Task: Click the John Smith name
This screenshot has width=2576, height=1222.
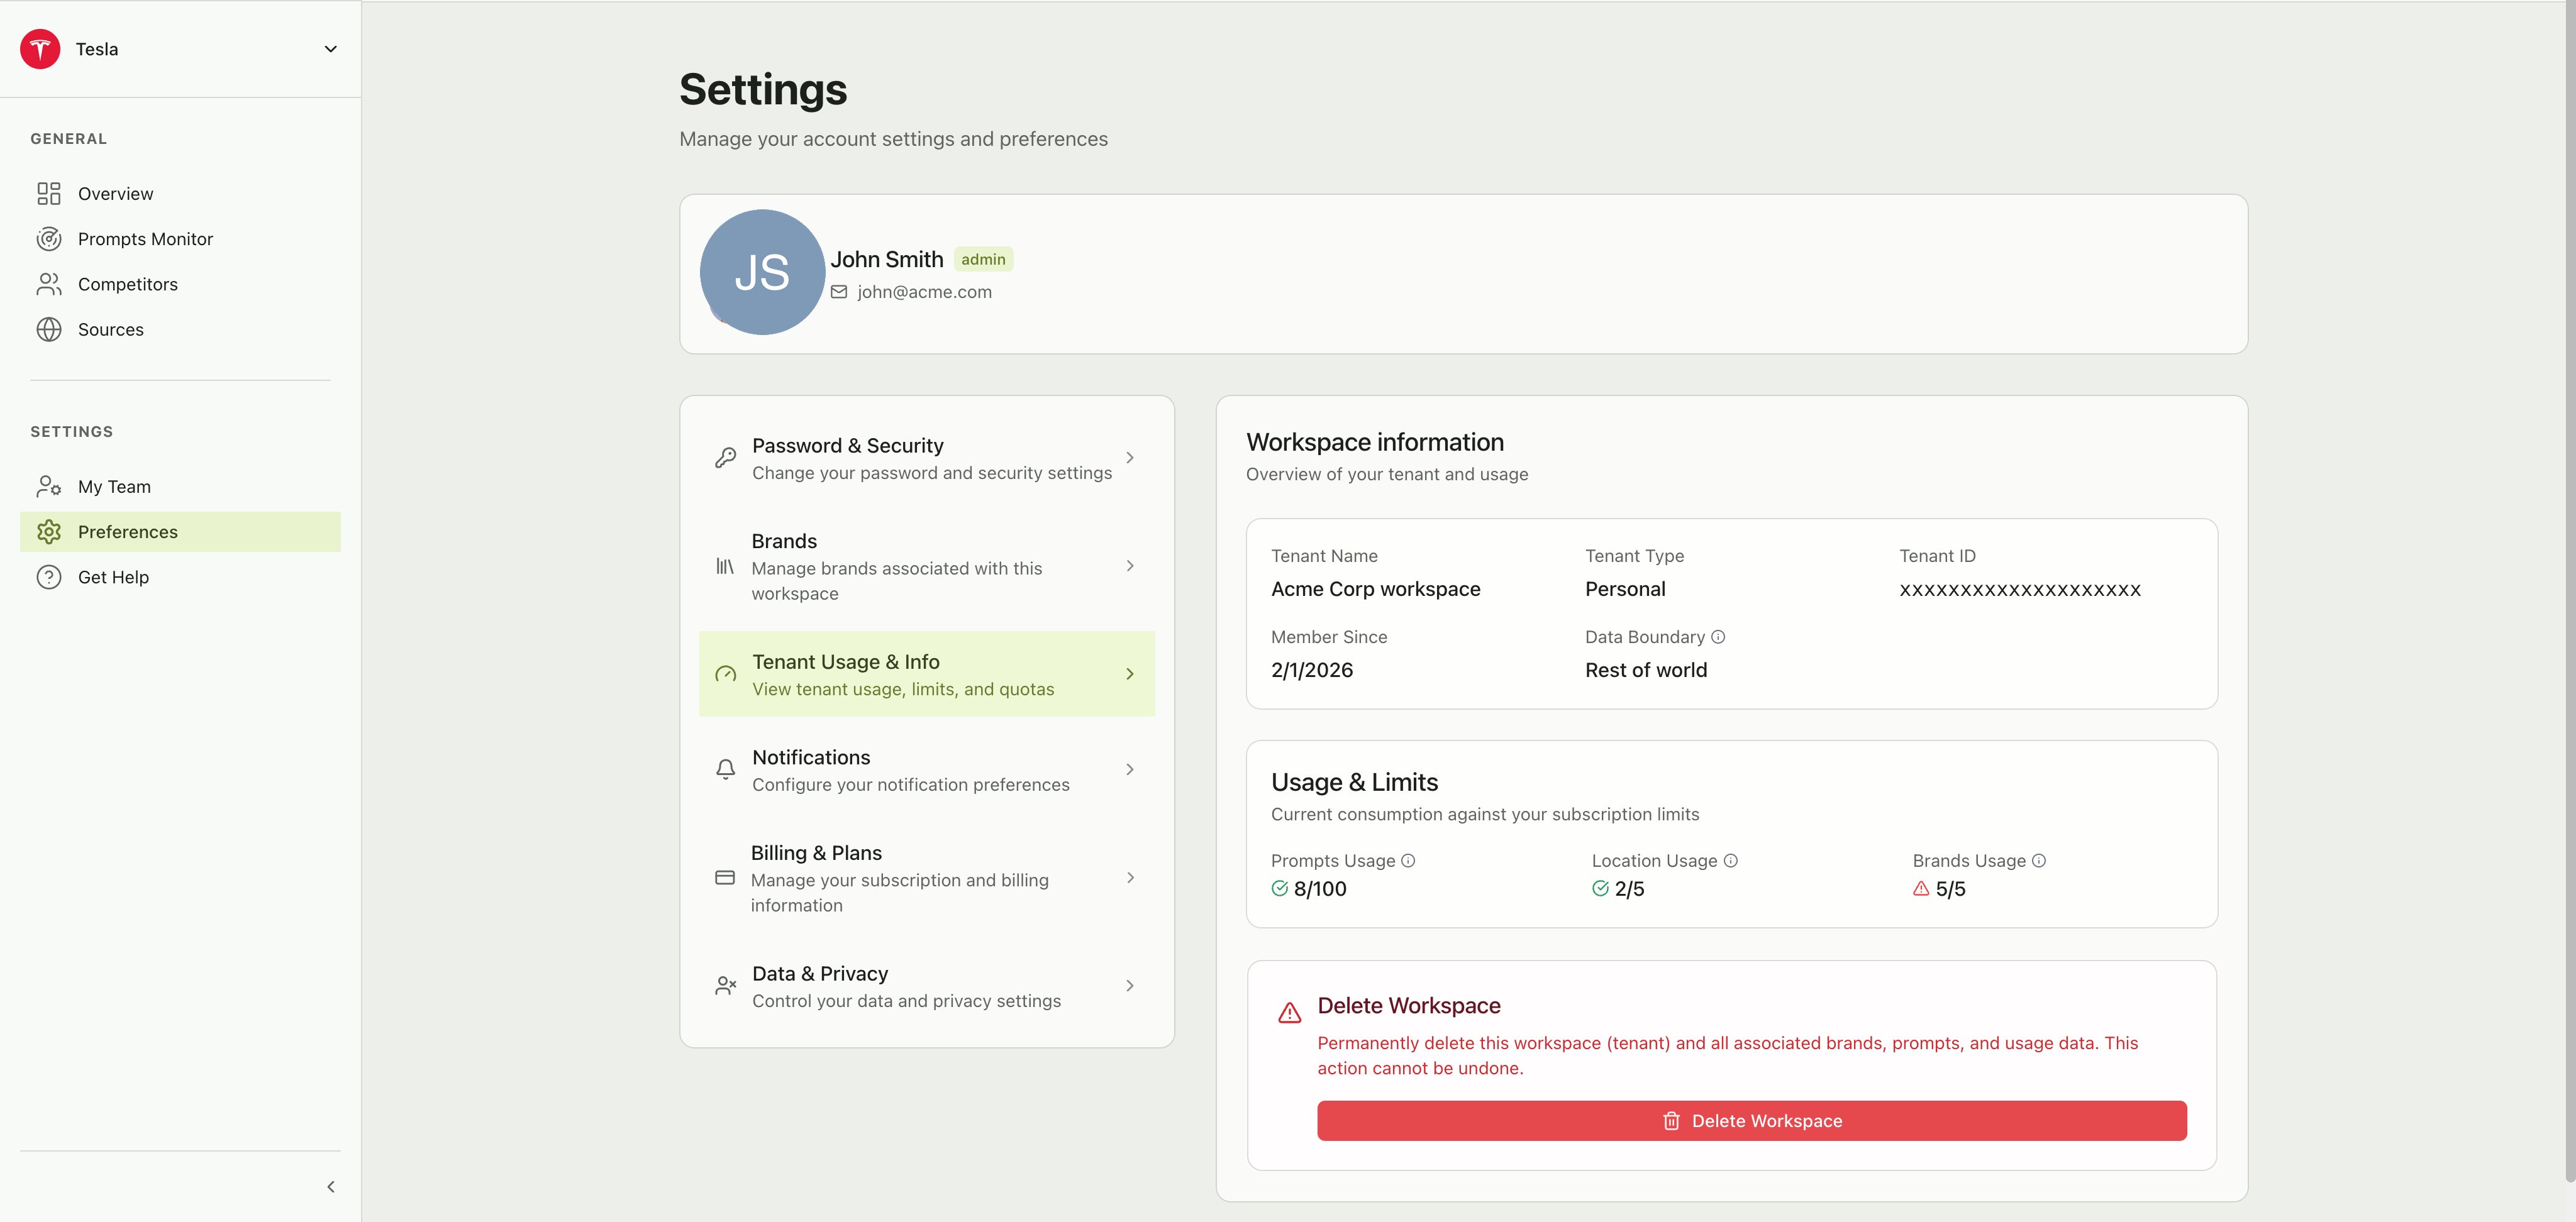Action: (x=887, y=260)
